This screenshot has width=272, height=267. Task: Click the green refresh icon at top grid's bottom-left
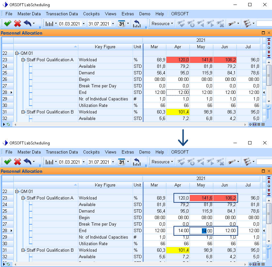click(8, 124)
